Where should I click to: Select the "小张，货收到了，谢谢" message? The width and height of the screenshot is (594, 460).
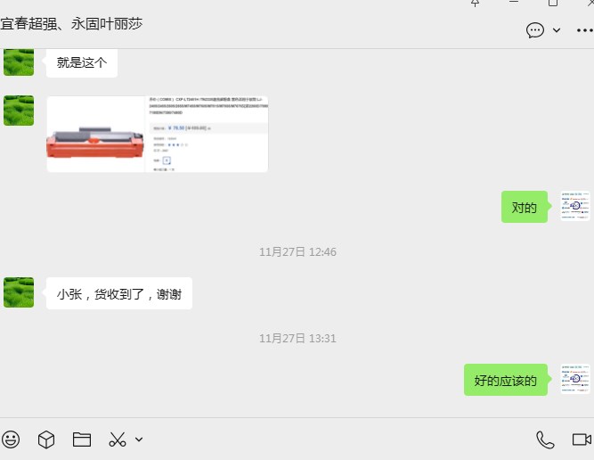click(x=119, y=293)
